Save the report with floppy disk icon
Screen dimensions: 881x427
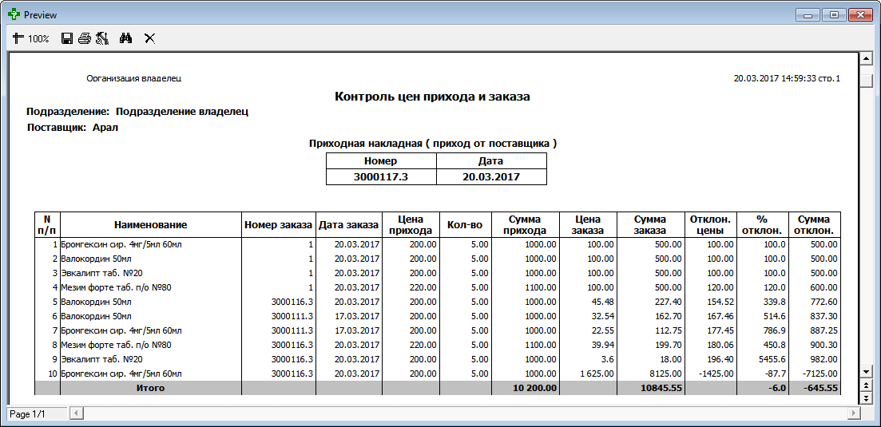[67, 39]
